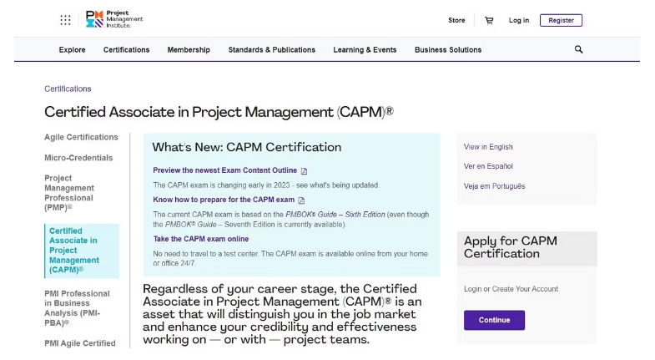Open Standards & Publications menu
The image size is (655, 360).
pyautogui.click(x=272, y=50)
